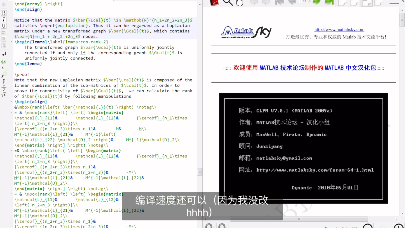Viewport: 405px width, 228px height.
Task: Collapse the fold marker beside the last \mbox{rank}\left( line
Action: point(12,194)
